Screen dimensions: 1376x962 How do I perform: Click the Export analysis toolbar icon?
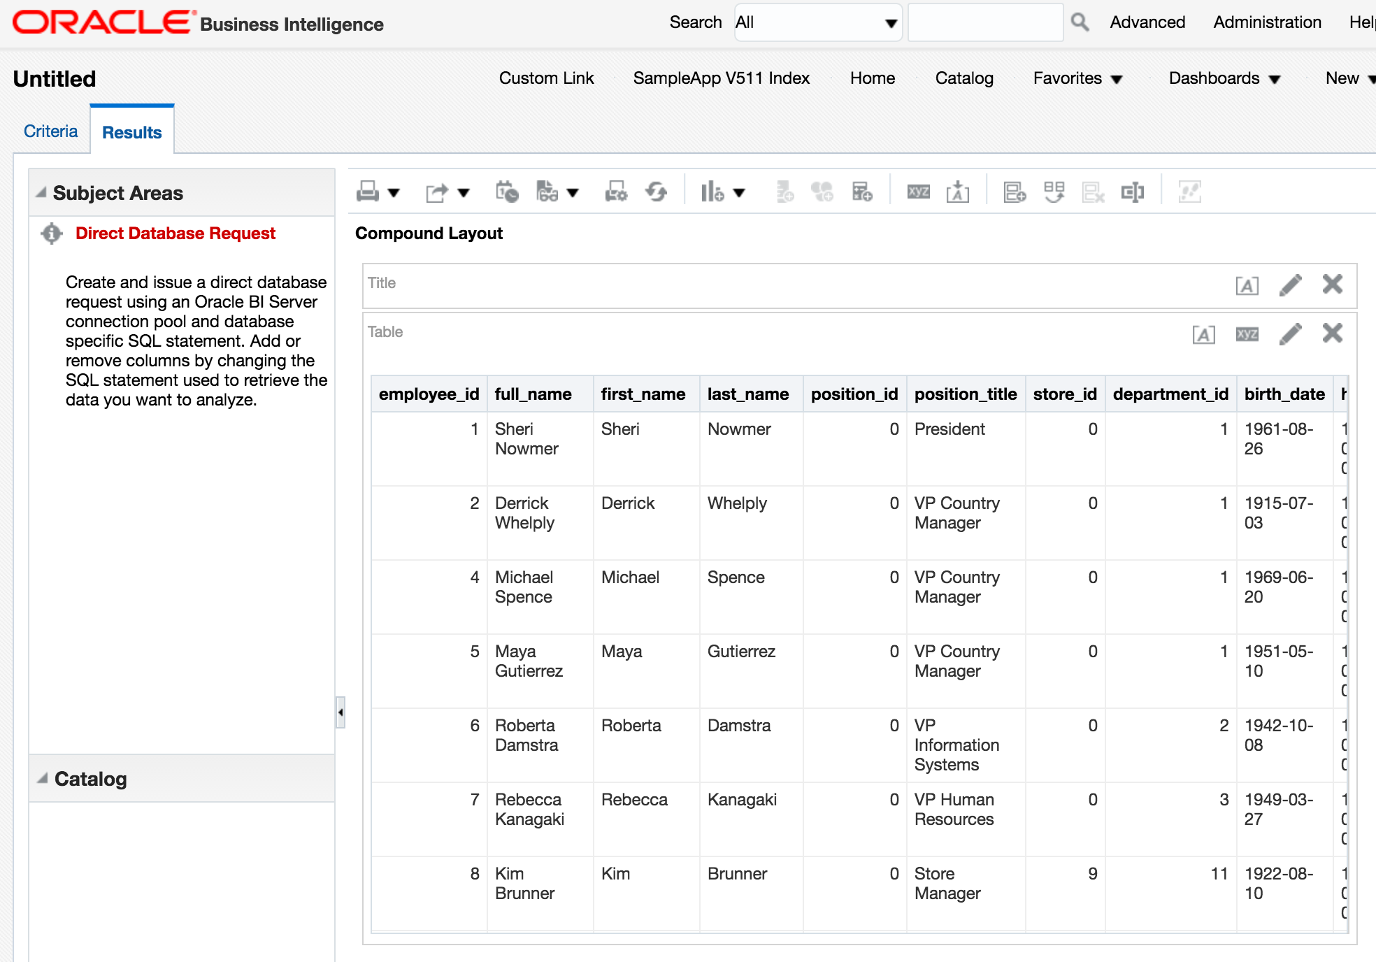pyautogui.click(x=437, y=192)
